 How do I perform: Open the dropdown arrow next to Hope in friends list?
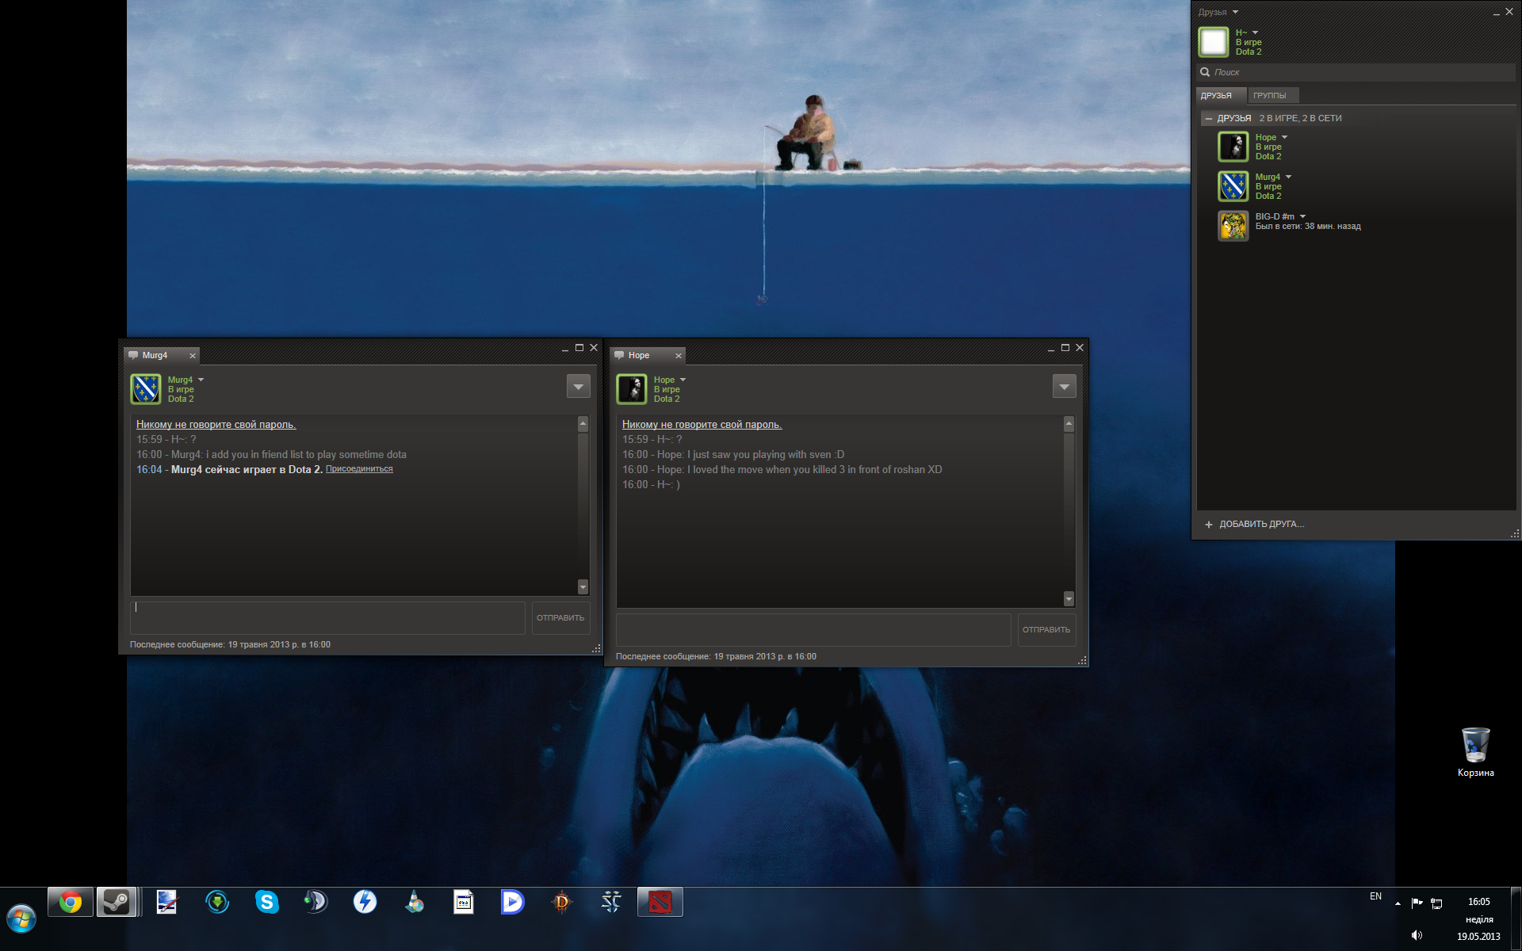(x=1284, y=137)
